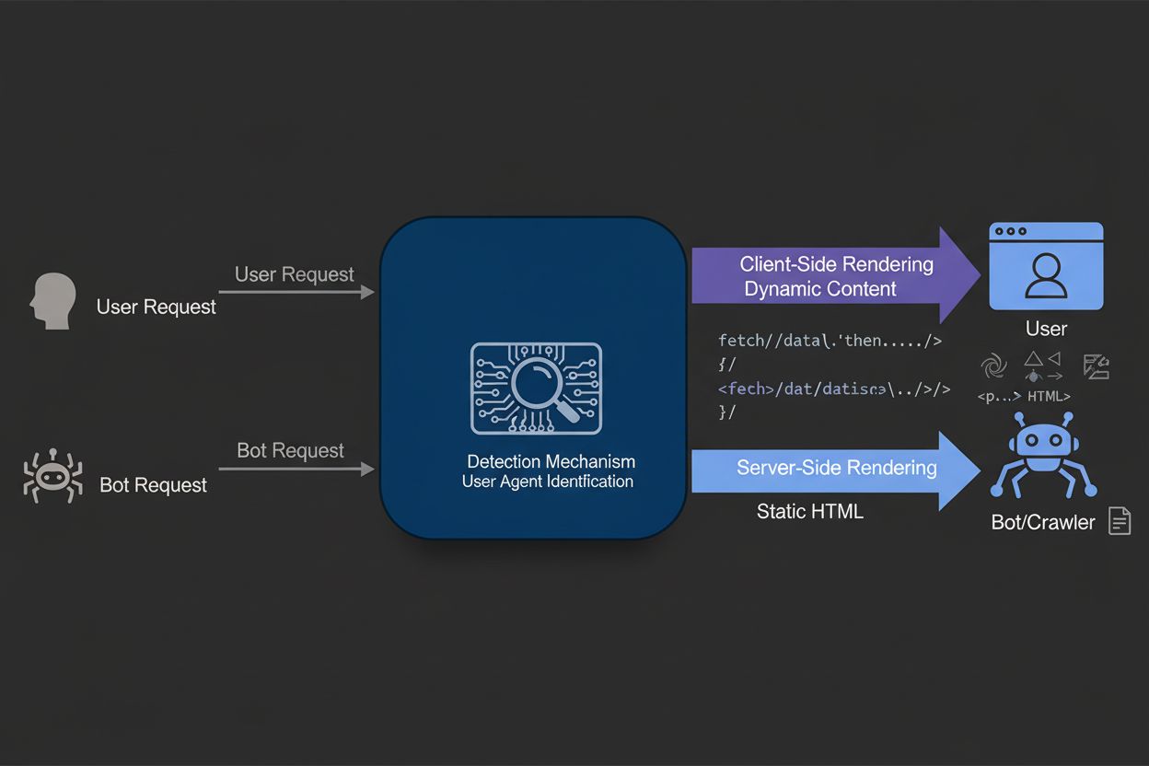
Task: Click the User Request label
Action: point(156,307)
